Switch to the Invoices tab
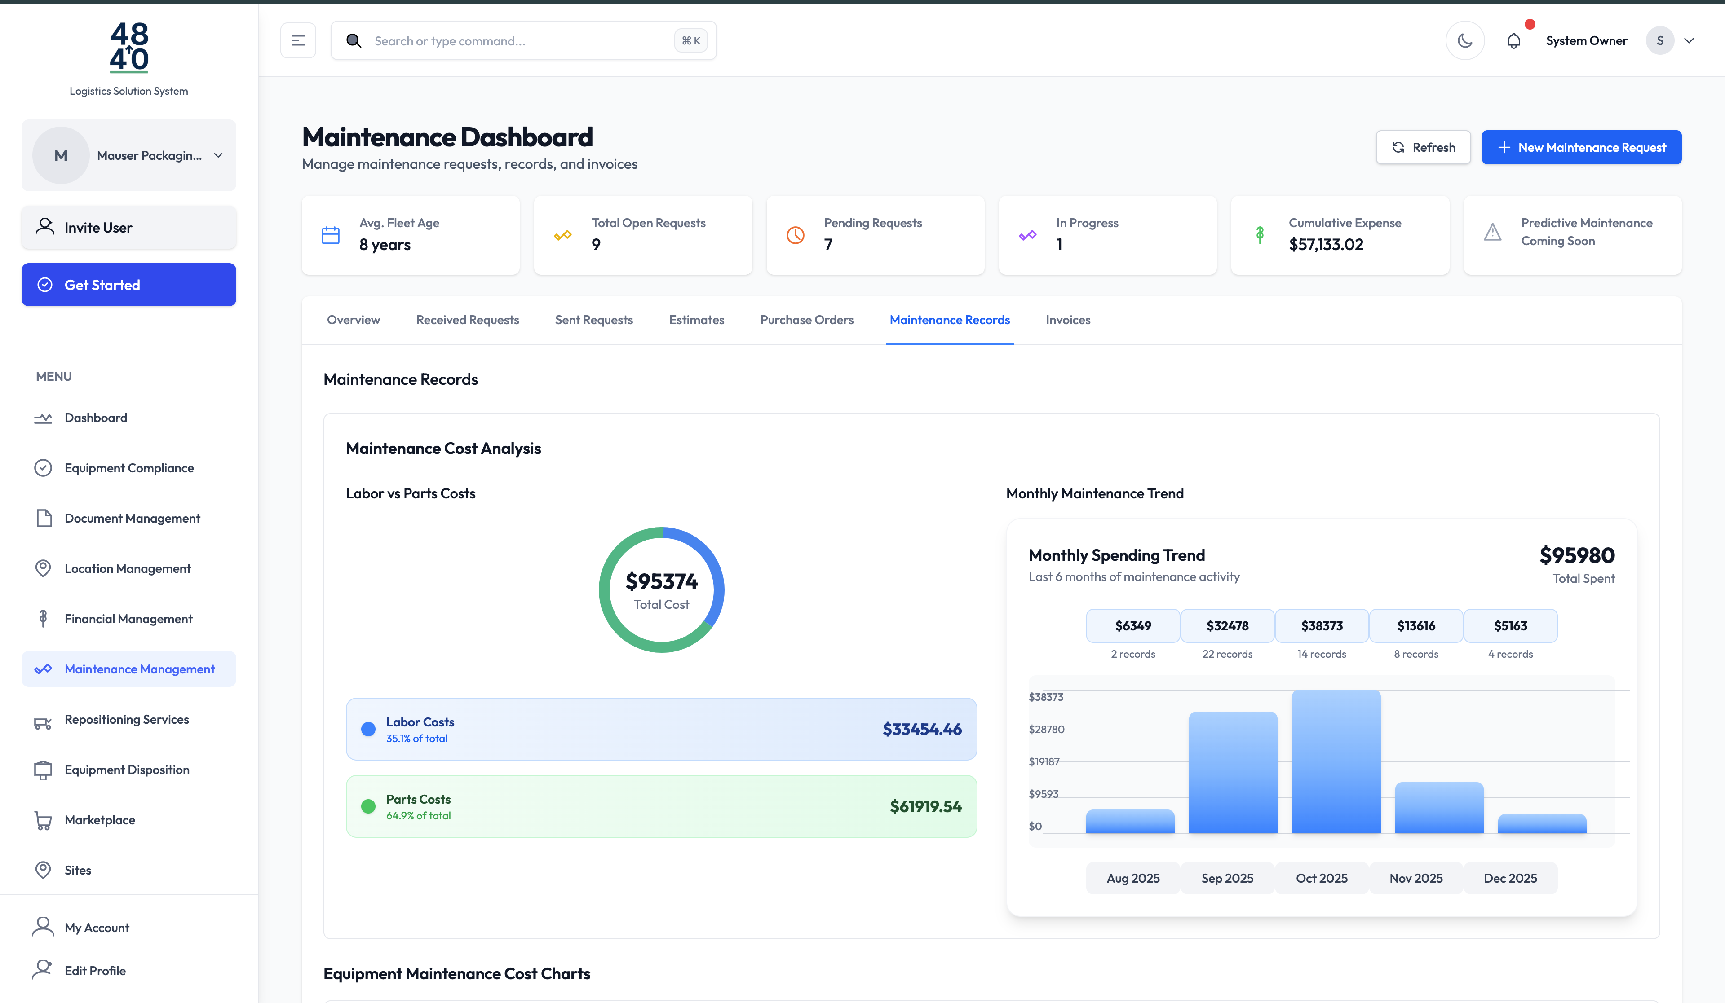Image resolution: width=1725 pixels, height=1003 pixels. (1067, 320)
